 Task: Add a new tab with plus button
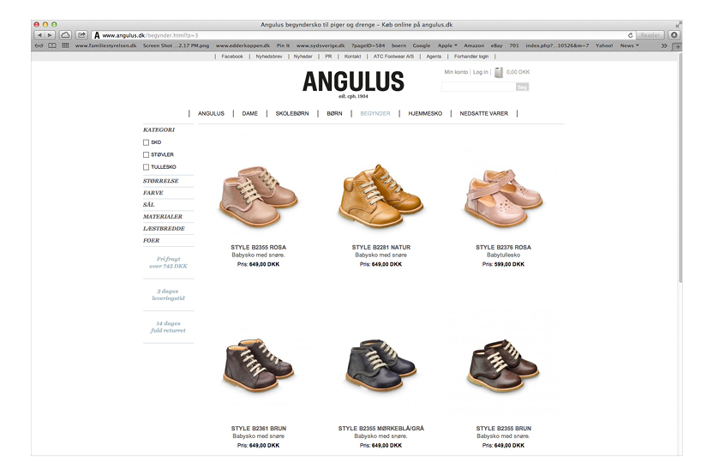click(678, 46)
